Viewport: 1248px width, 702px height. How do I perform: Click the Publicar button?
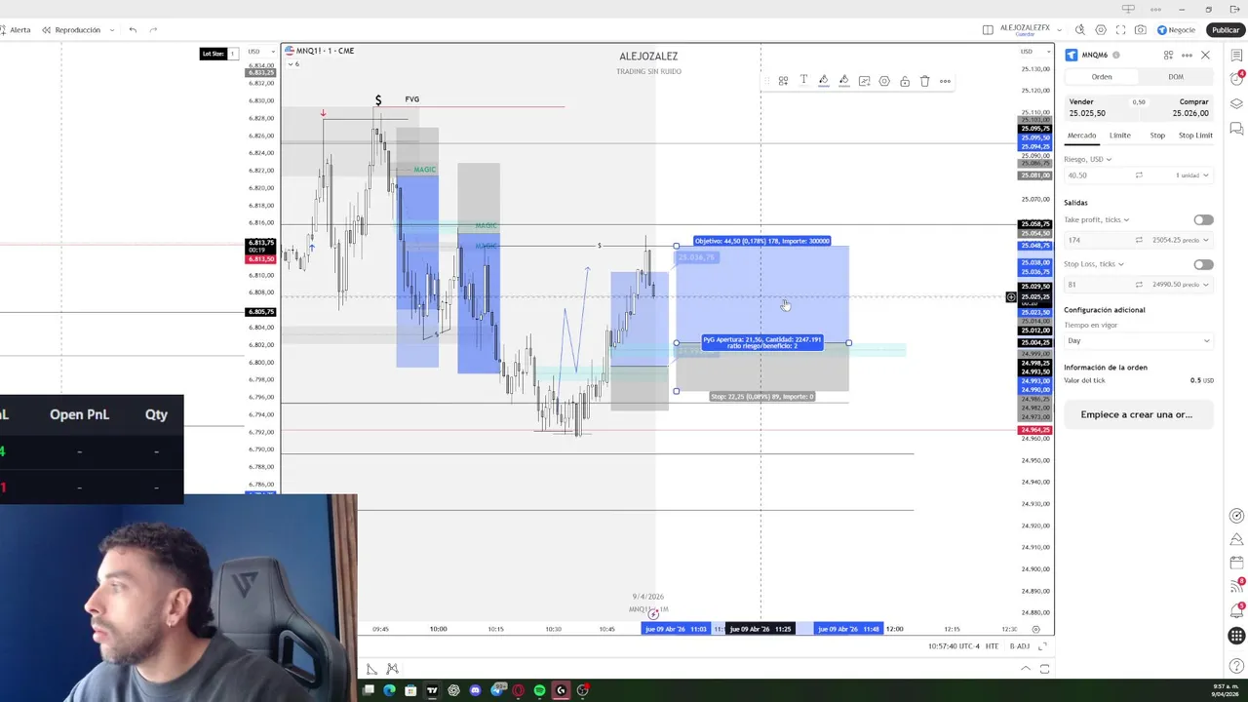point(1226,30)
